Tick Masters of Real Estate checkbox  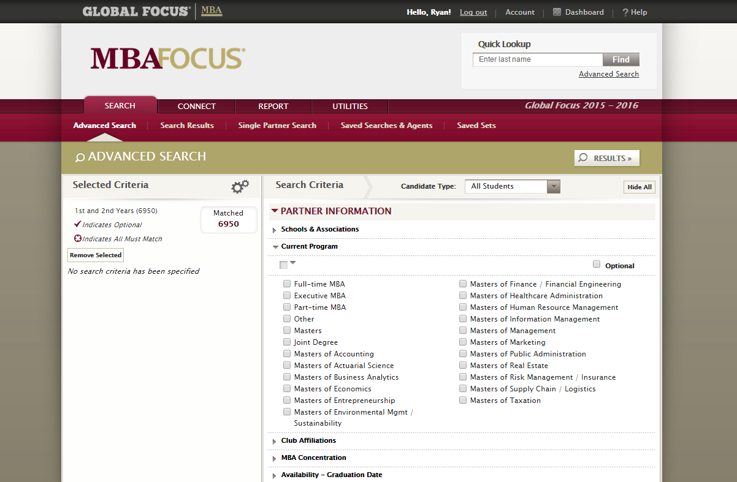pos(463,366)
